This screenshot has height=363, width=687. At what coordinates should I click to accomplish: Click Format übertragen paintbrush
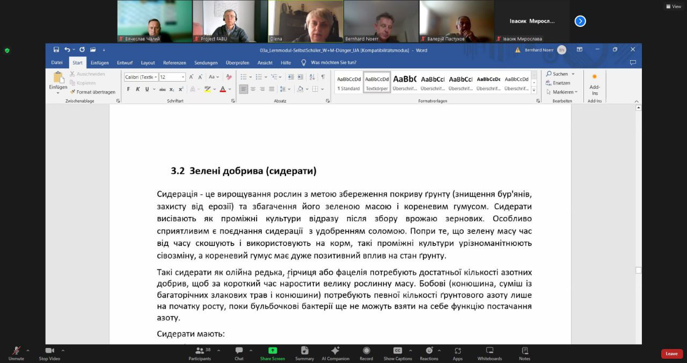[92, 92]
